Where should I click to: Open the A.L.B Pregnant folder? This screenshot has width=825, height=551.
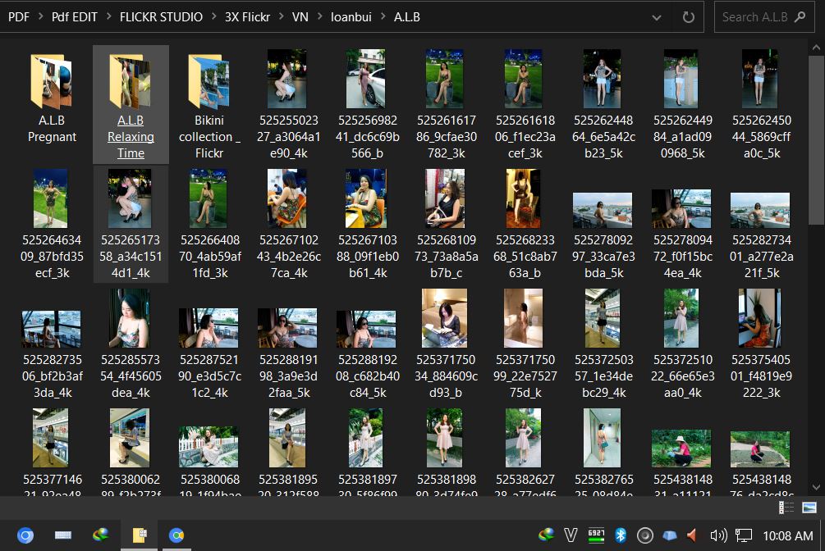pyautogui.click(x=52, y=97)
